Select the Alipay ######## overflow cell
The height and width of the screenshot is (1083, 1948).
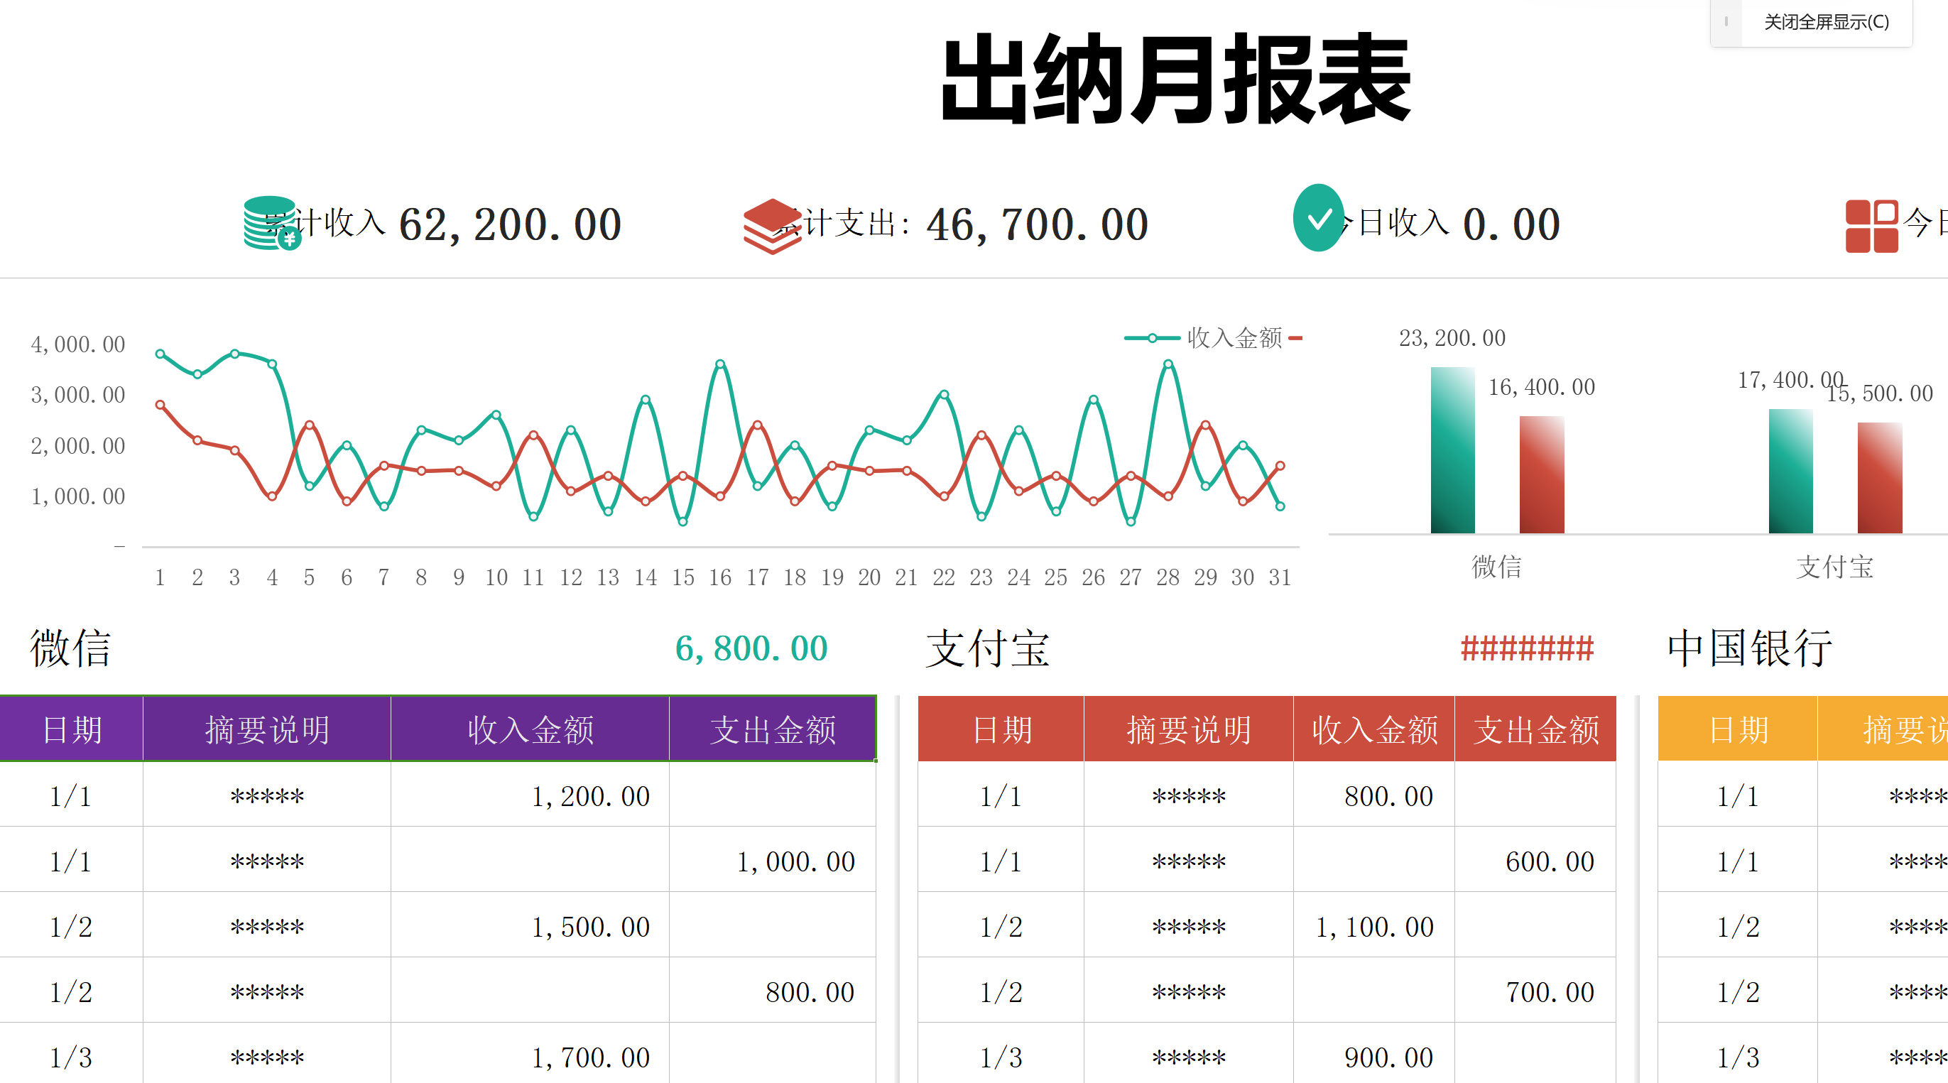pos(1527,648)
